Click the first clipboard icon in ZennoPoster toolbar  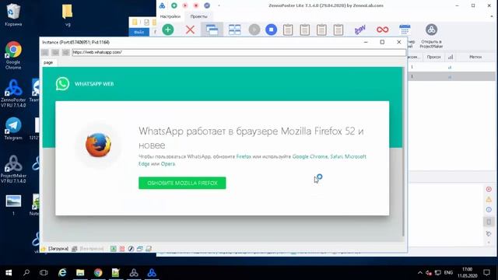coord(288,30)
